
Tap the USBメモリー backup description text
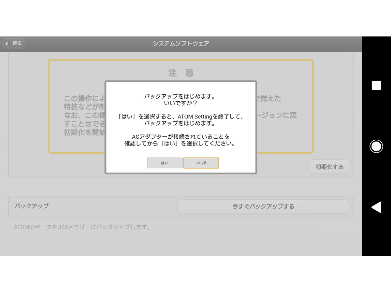click(x=82, y=227)
